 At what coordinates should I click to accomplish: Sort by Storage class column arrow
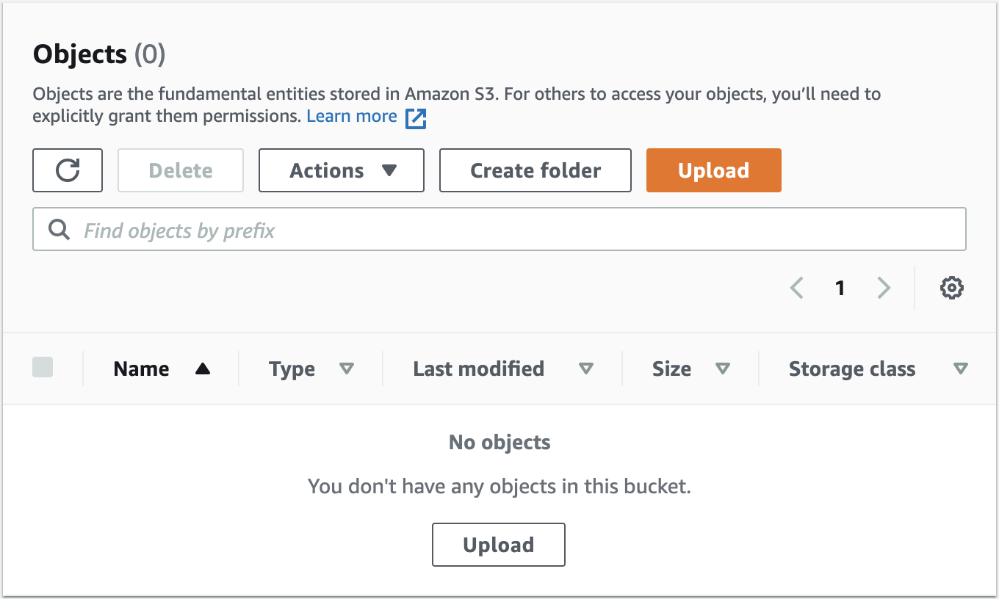960,369
